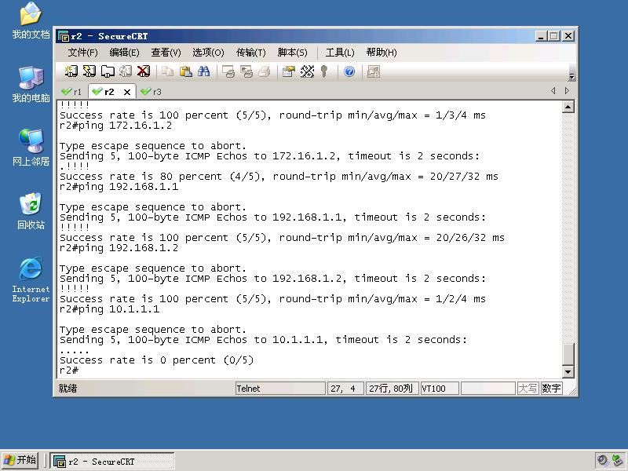Click the 就绪 status text
628x471 pixels.
(68, 388)
